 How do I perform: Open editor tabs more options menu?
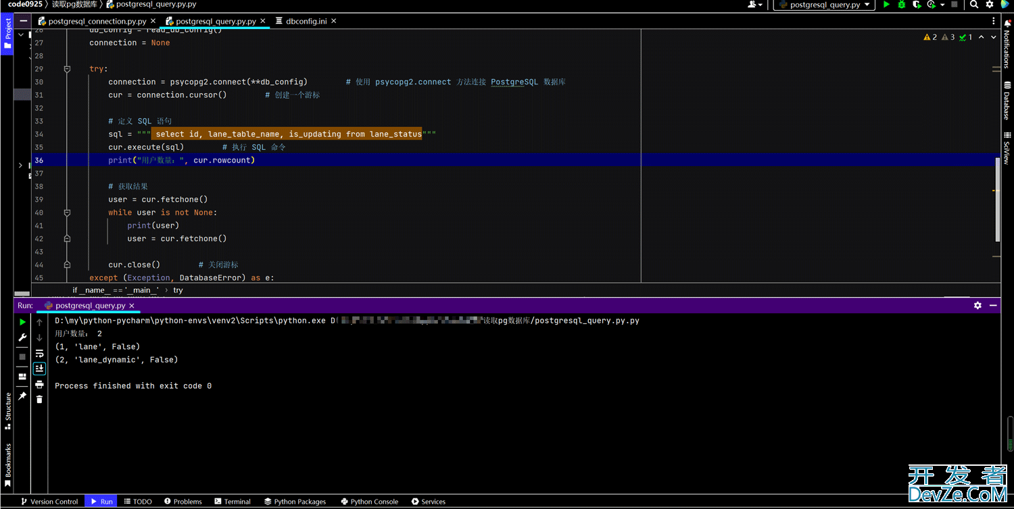(x=993, y=21)
